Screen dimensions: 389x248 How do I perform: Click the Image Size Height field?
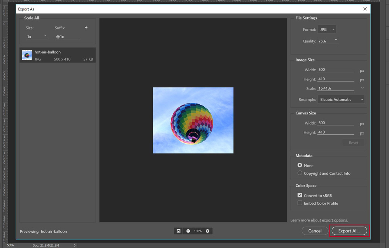click(x=336, y=79)
